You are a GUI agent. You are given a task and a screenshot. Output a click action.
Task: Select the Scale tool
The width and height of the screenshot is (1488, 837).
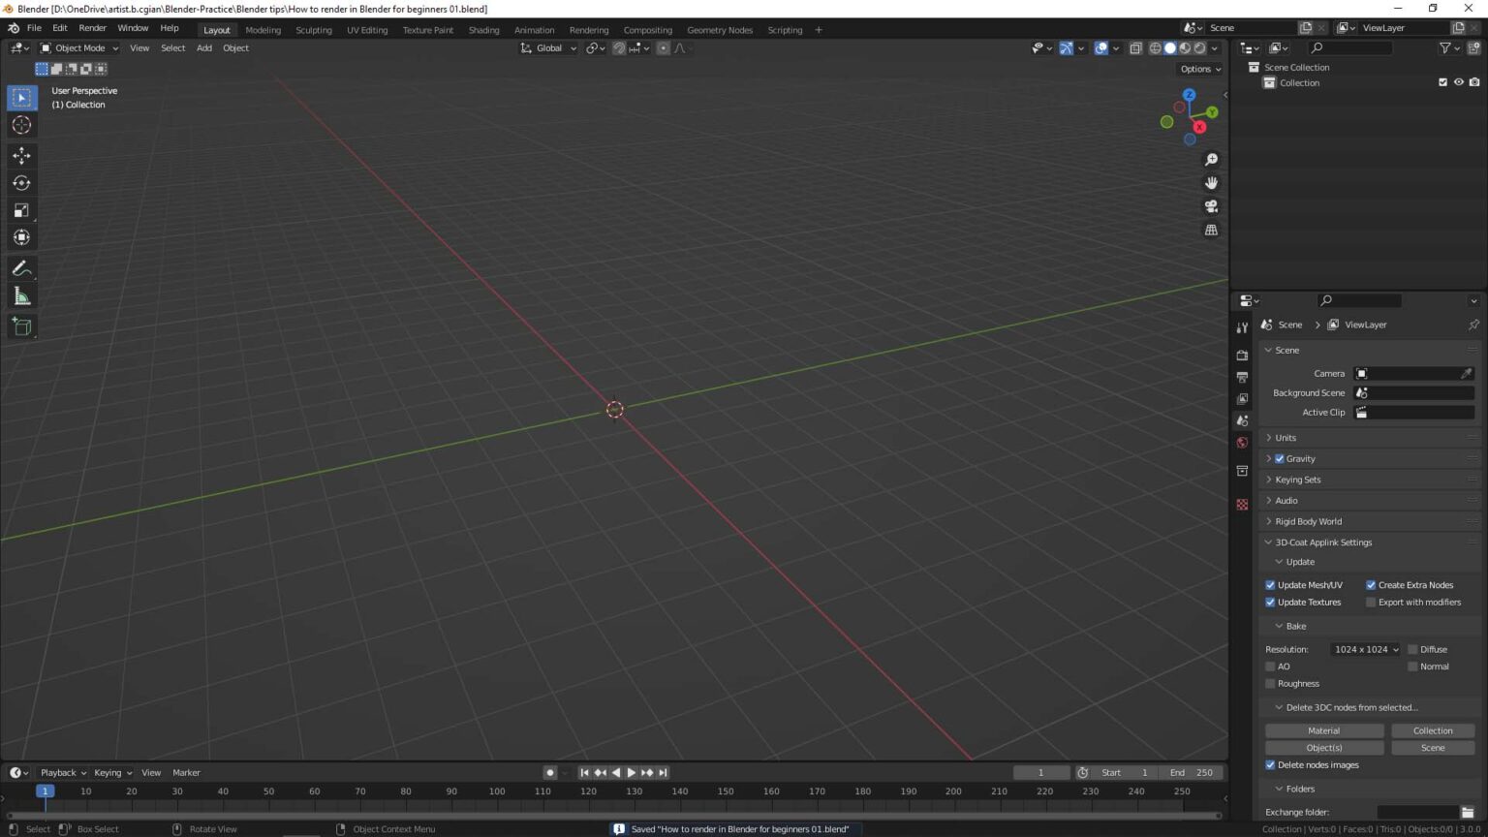[x=22, y=210]
